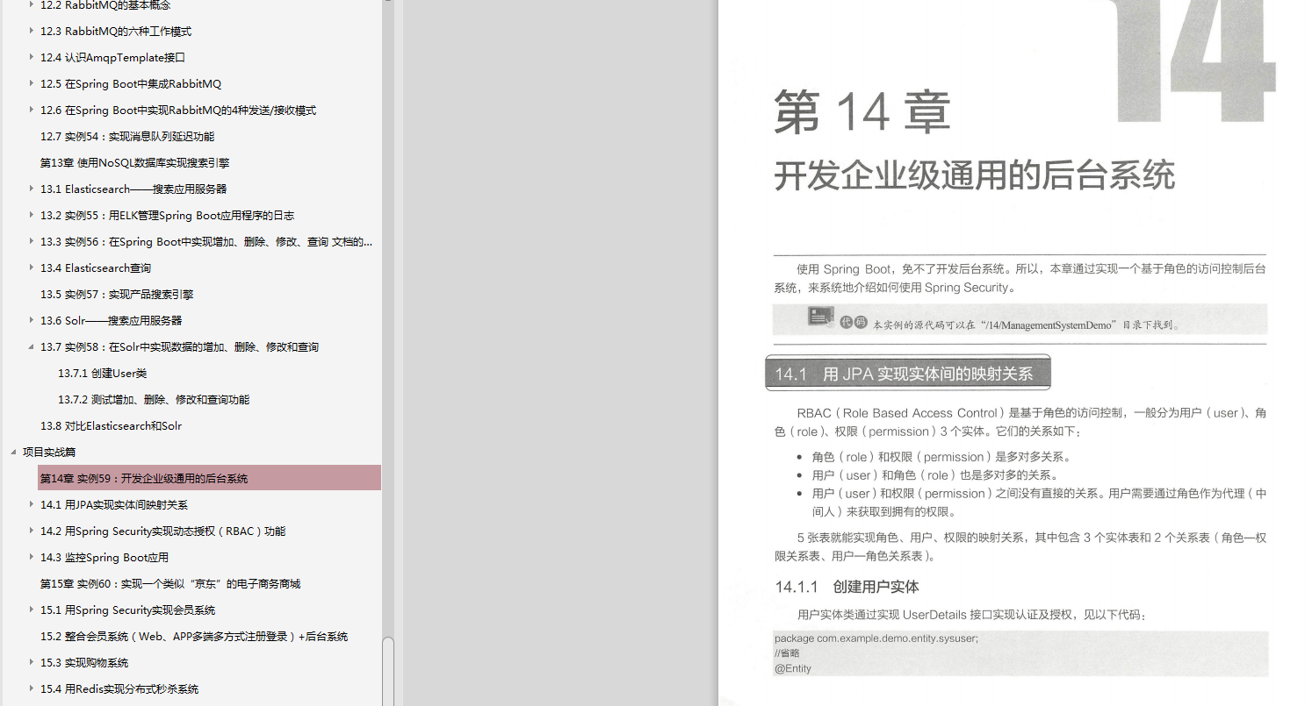
Task: Expand the 12.2 RabbitMQ的基本概念 bookmark arrow
Action: coord(32,5)
